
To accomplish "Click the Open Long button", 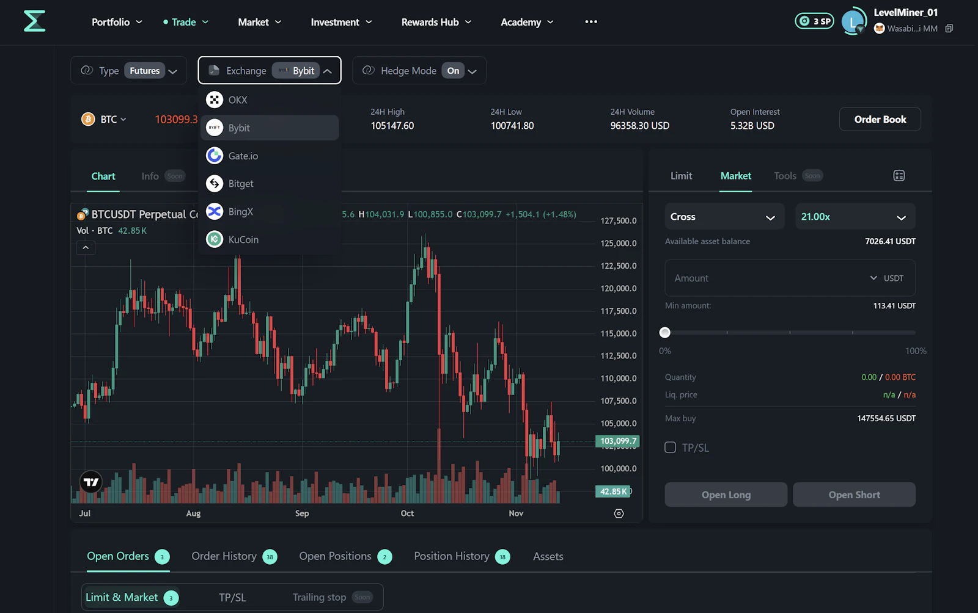I will [726, 495].
